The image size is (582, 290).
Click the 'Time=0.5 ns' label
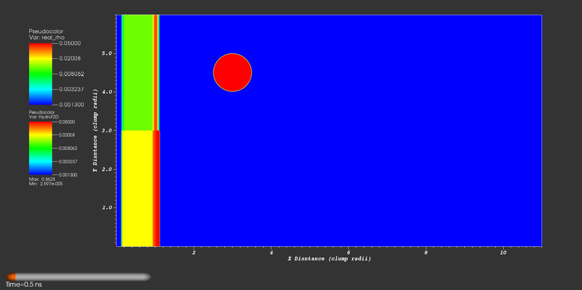[24, 285]
